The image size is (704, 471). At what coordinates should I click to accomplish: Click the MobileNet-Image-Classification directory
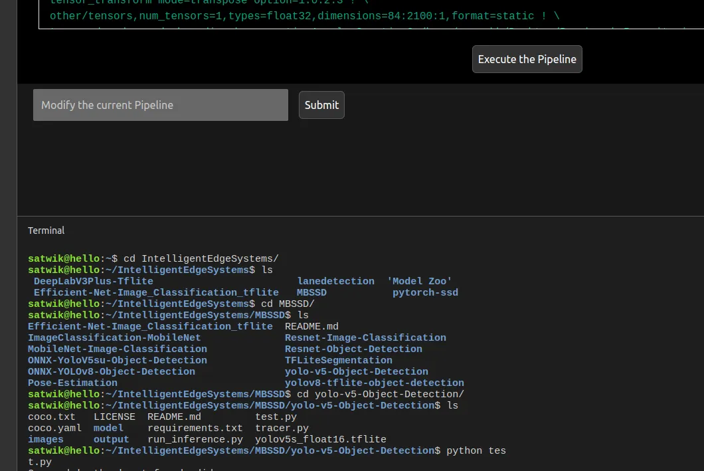point(117,349)
